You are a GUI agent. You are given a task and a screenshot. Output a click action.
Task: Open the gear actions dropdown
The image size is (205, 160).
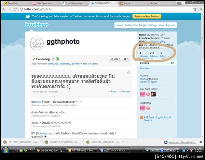(126, 59)
